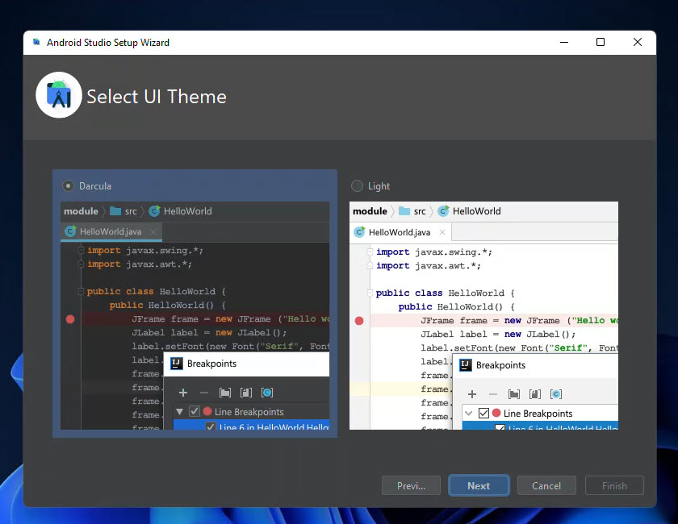Minimize the Setup Wizard window
Viewport: 678px width, 524px height.
[x=564, y=42]
